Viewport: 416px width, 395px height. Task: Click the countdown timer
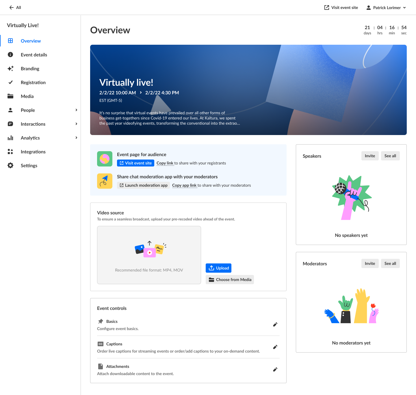[x=385, y=30]
